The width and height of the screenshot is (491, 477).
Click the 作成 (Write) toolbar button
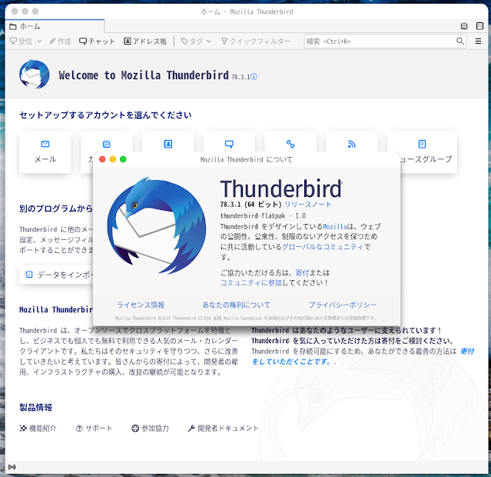pyautogui.click(x=60, y=41)
